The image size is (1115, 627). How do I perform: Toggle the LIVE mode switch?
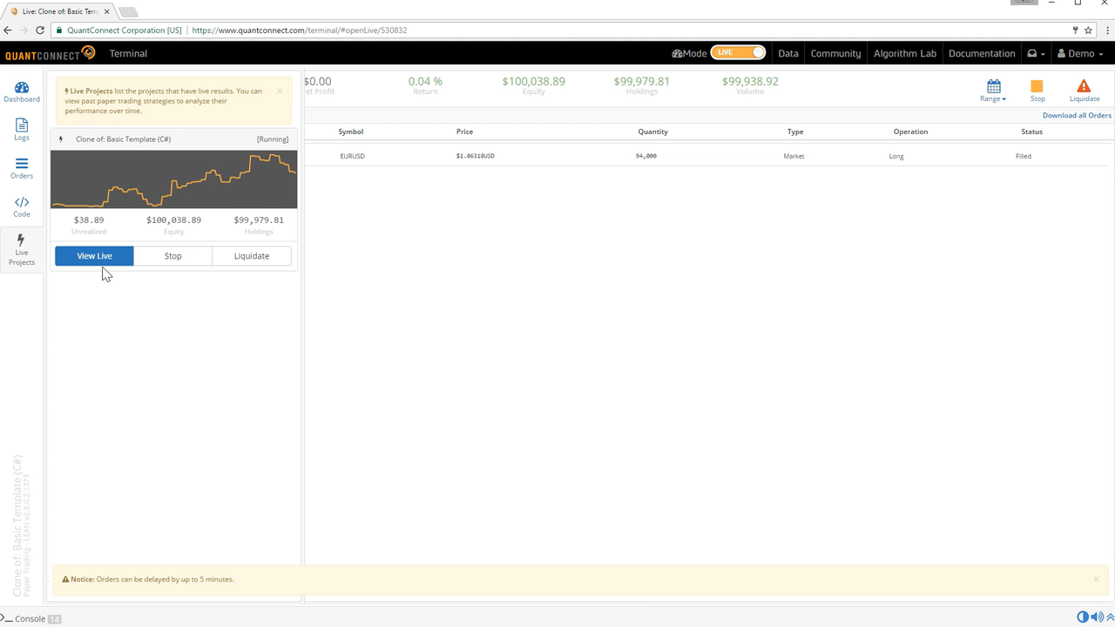(x=738, y=53)
